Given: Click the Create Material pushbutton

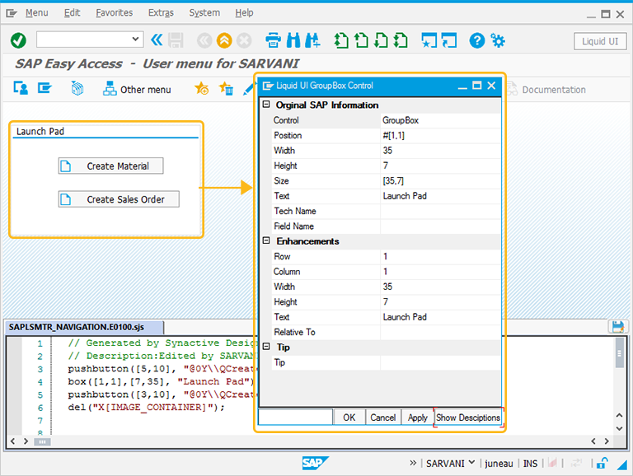Looking at the screenshot, I should [x=110, y=166].
